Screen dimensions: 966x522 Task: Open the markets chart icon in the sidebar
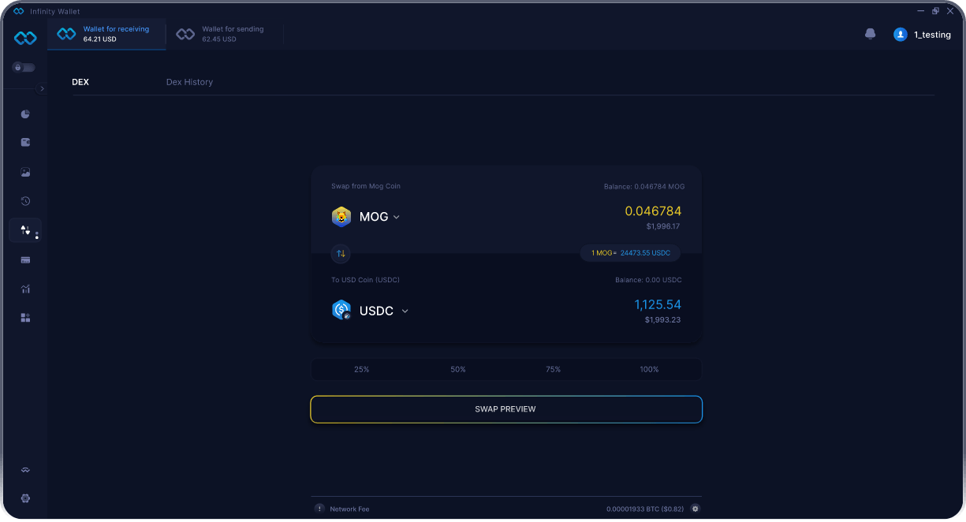(25, 289)
